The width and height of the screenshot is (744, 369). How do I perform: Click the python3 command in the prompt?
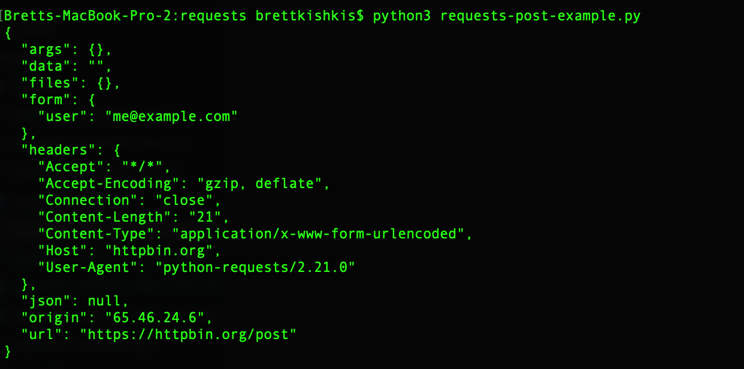401,16
